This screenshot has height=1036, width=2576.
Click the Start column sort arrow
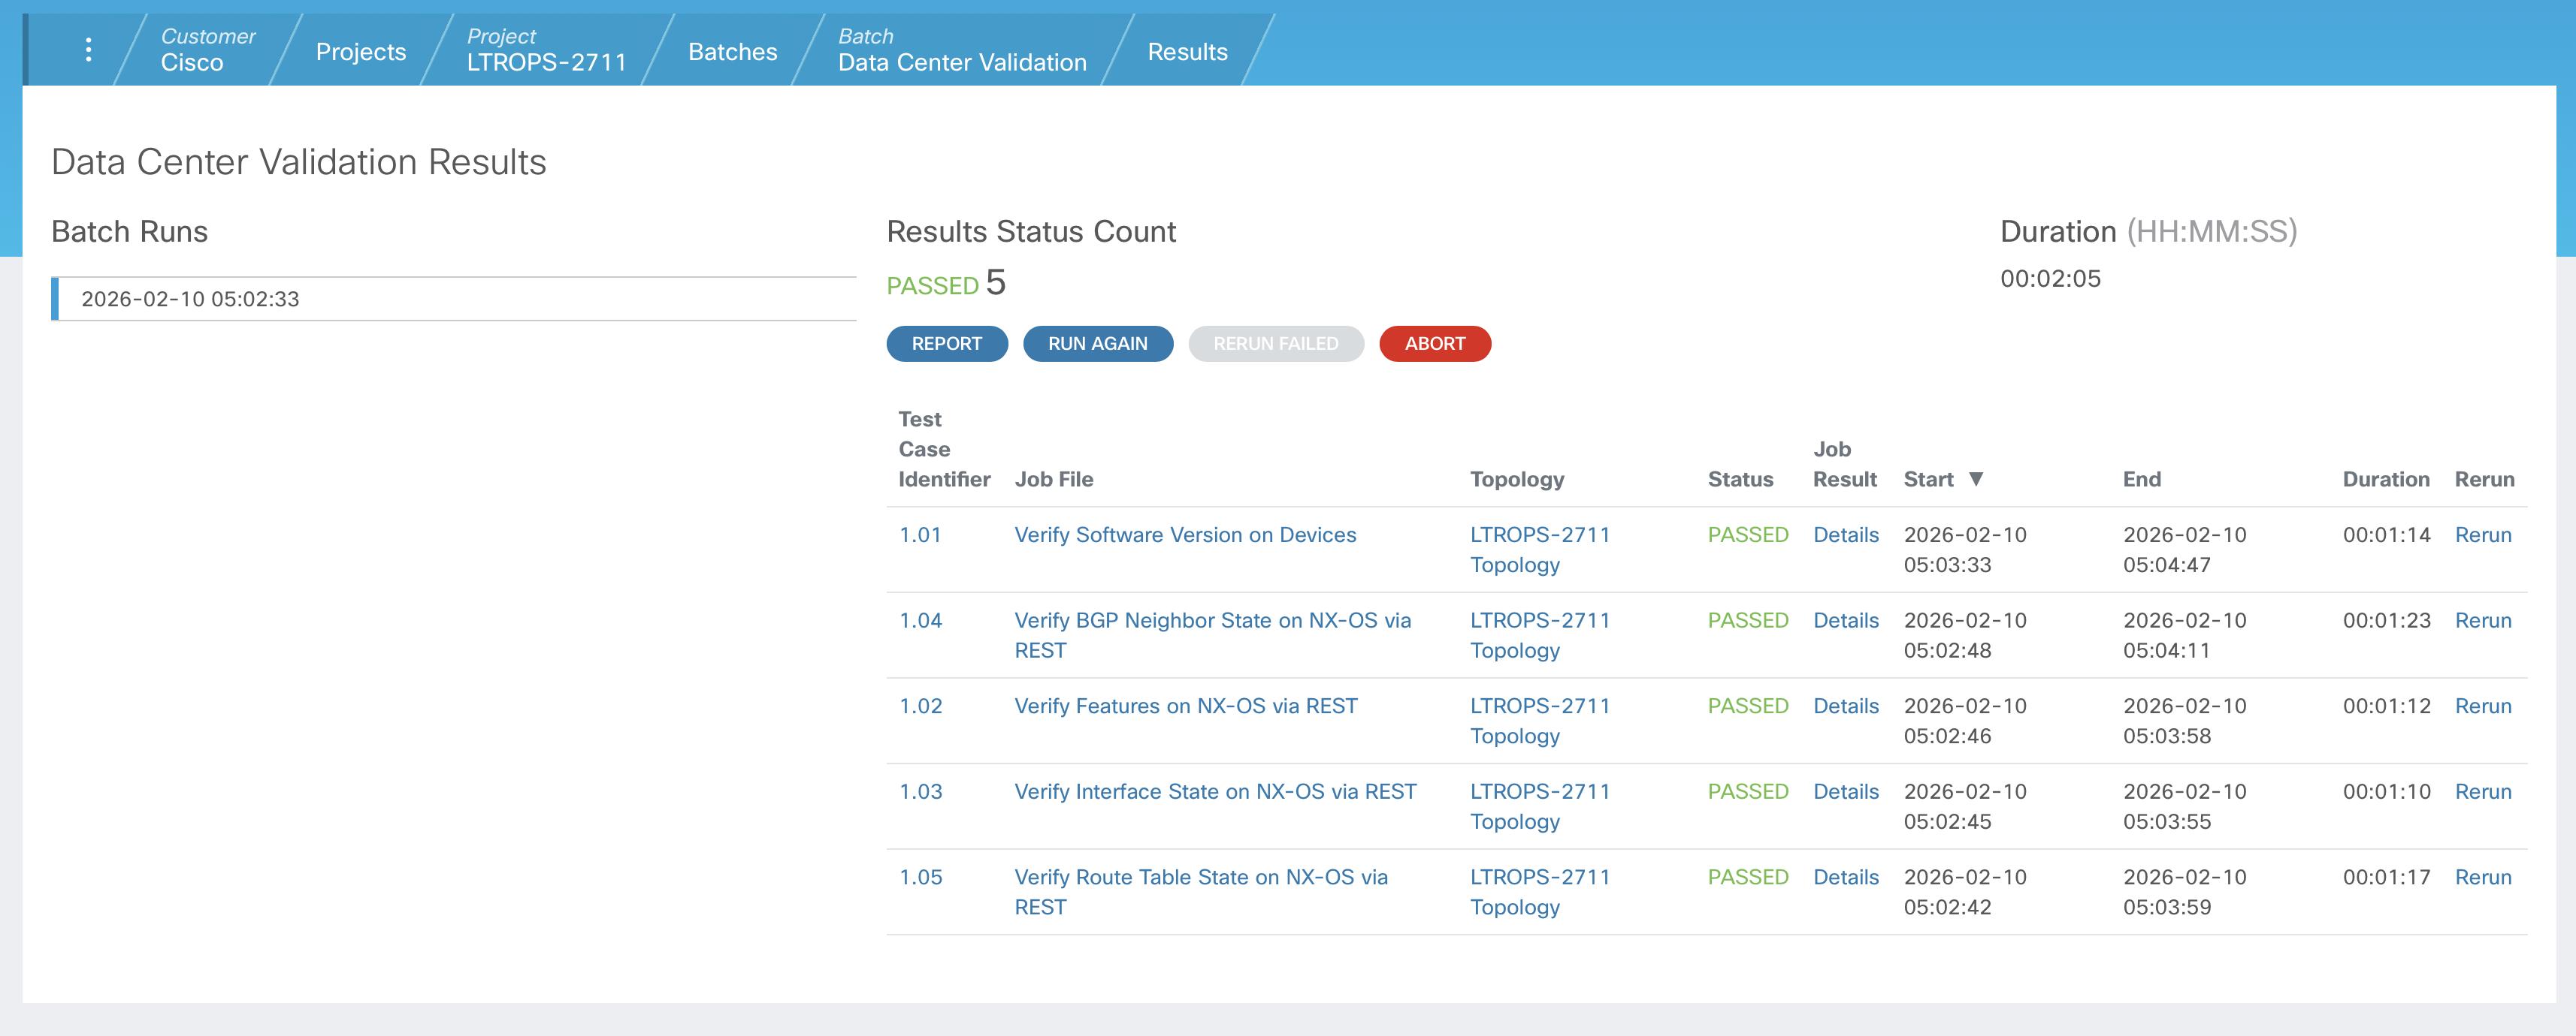pyautogui.click(x=1976, y=478)
